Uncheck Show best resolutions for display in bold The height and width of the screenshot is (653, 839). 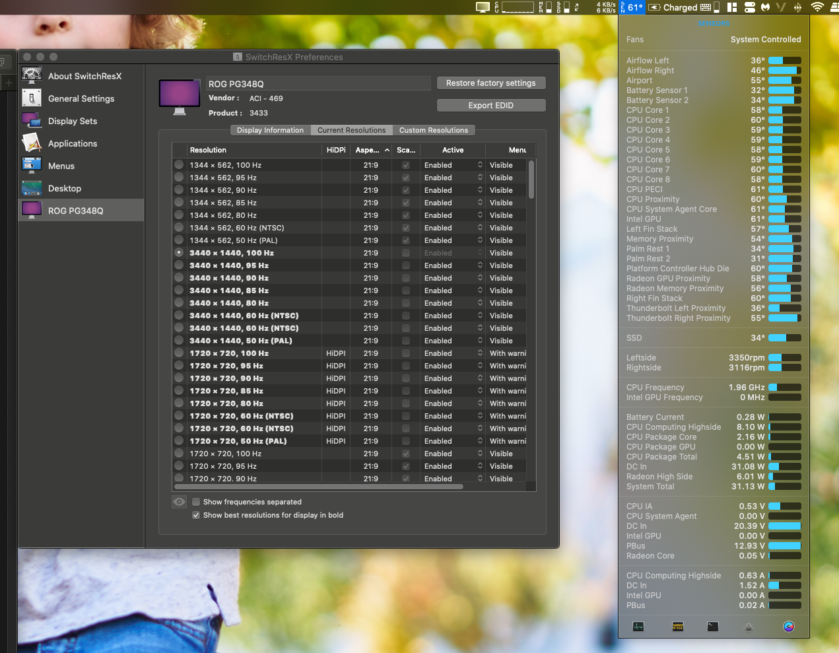pos(196,515)
